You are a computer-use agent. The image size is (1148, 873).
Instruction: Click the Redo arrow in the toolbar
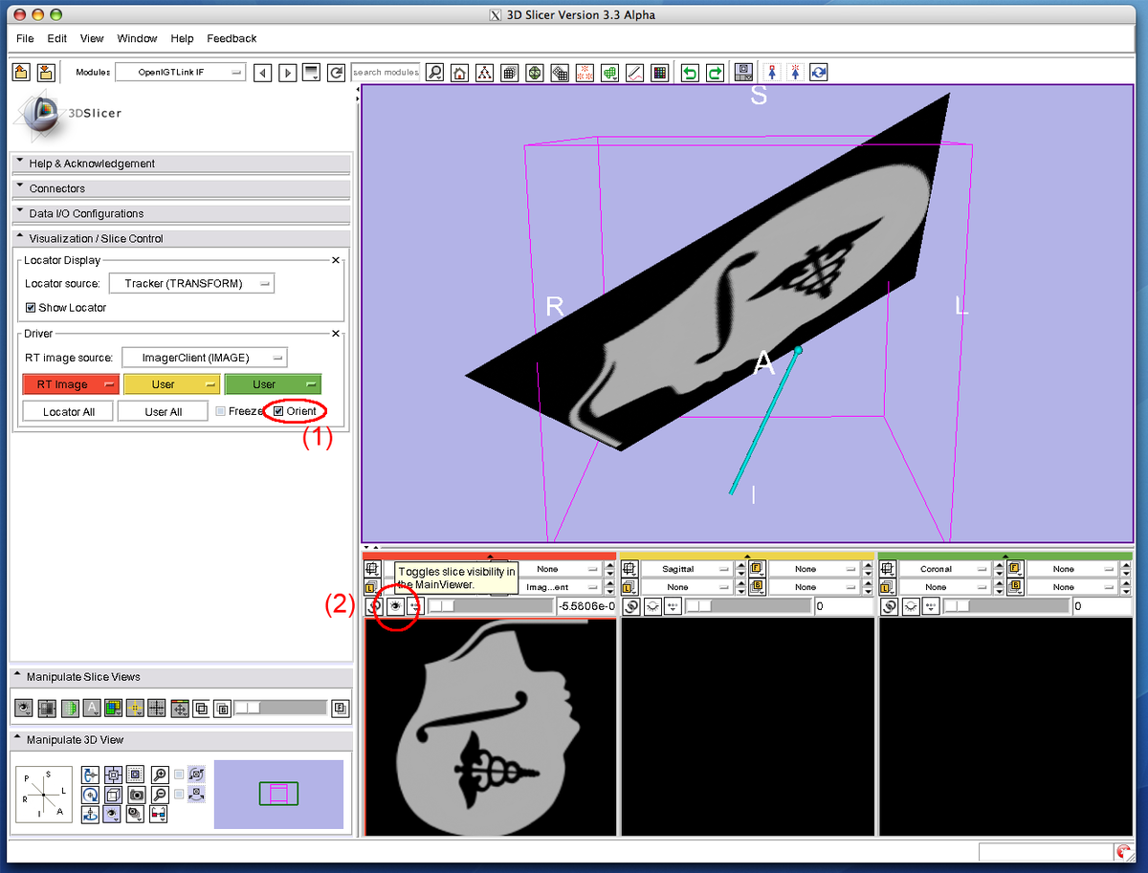714,72
